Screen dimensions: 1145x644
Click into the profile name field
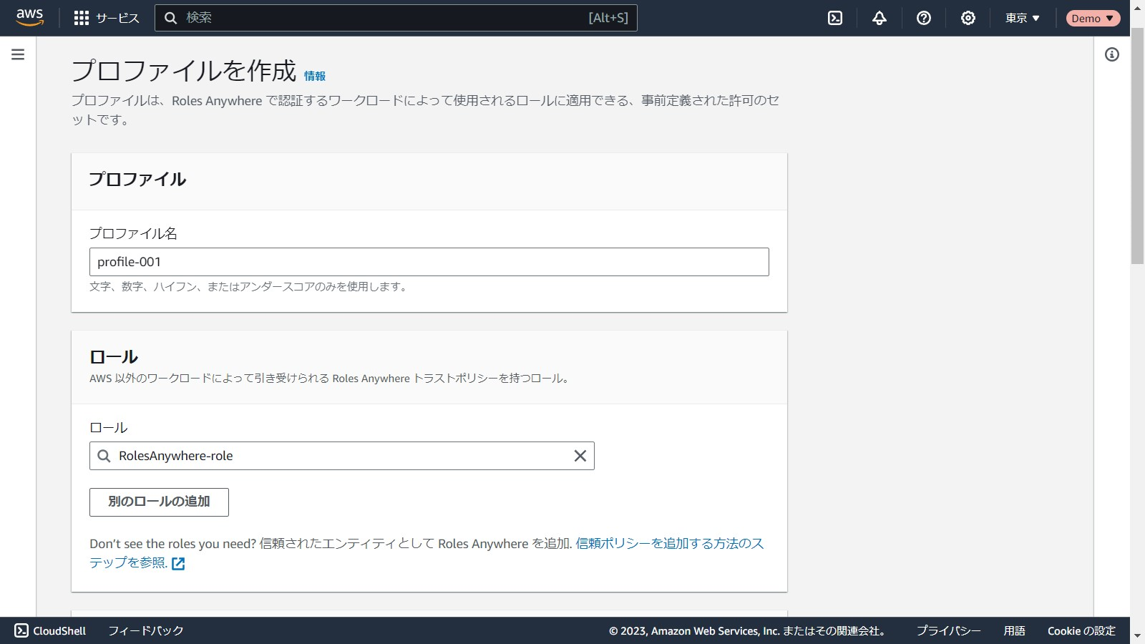click(x=429, y=262)
